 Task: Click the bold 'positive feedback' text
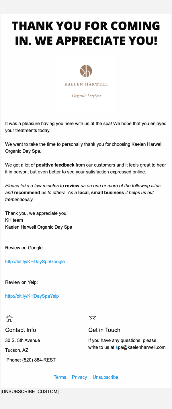(55, 165)
